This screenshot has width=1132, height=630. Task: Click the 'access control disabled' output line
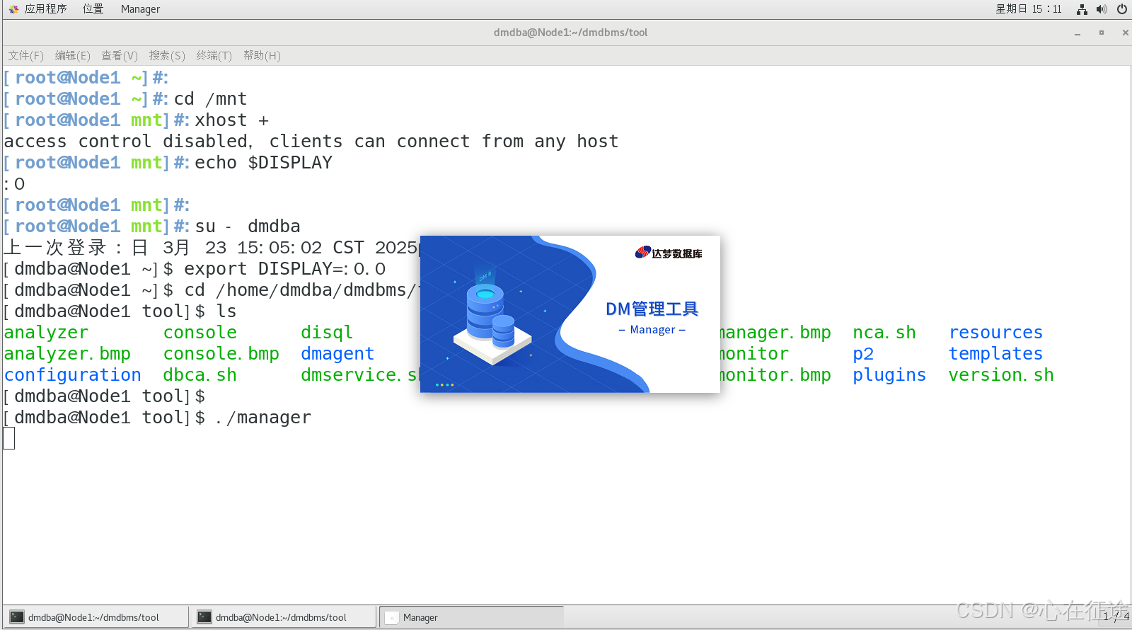(311, 142)
